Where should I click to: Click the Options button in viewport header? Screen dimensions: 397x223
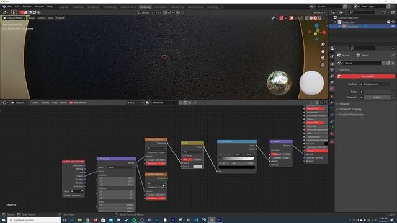pyautogui.click(x=319, y=12)
